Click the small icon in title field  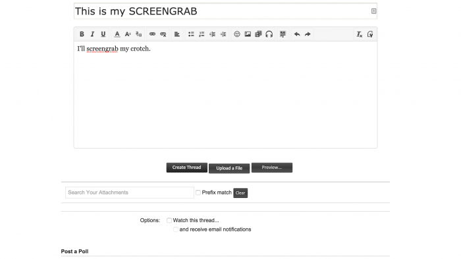tap(373, 11)
